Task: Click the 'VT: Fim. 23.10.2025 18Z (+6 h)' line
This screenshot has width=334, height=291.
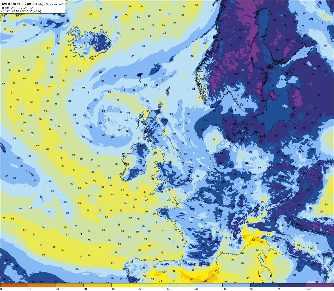Action: pyautogui.click(x=21, y=11)
